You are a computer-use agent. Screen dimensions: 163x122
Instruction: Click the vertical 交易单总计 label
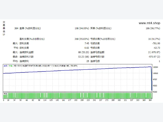4,28
